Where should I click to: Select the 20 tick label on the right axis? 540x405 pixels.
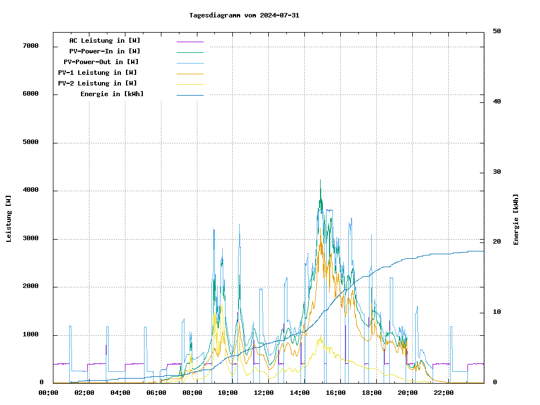497,242
